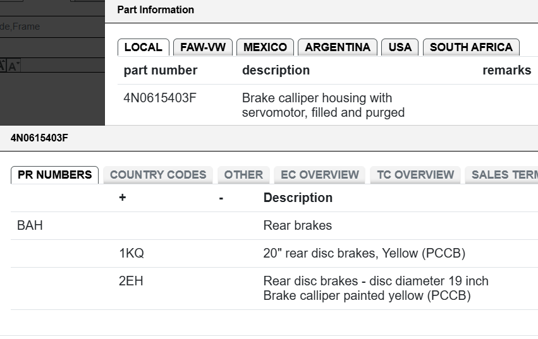
Task: Open the COUNTRY CODES tab
Action: click(x=158, y=175)
